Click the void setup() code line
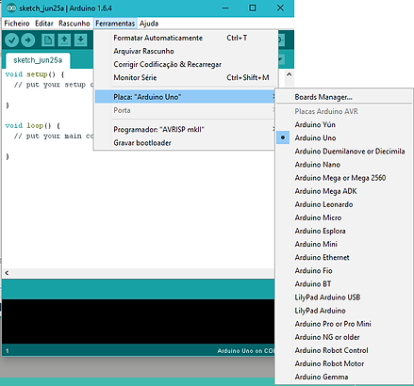This screenshot has height=386, width=414. point(35,74)
